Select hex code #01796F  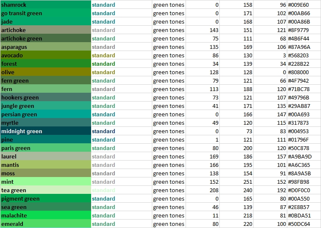[298, 139]
